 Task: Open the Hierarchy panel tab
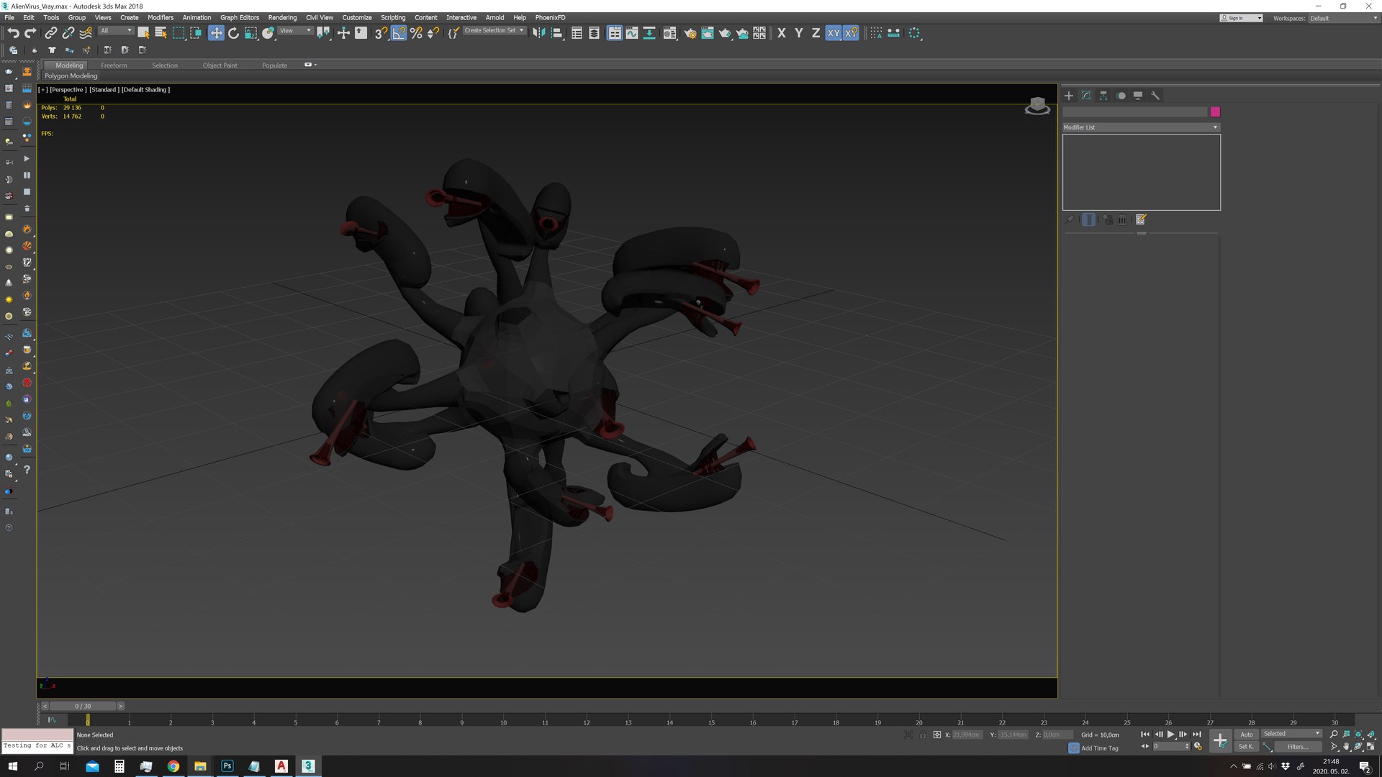point(1103,96)
